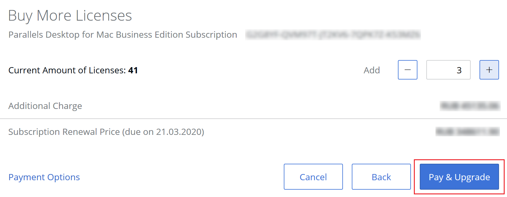Screen dimensions: 507x197
Task: Click the blurred license key
Action: [x=333, y=35]
